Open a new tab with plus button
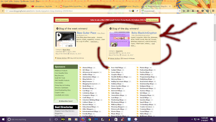Screen dimensions: 216x122 [174, 6]
